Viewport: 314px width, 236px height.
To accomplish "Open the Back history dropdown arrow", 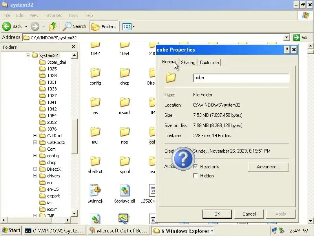I will [x=26, y=26].
